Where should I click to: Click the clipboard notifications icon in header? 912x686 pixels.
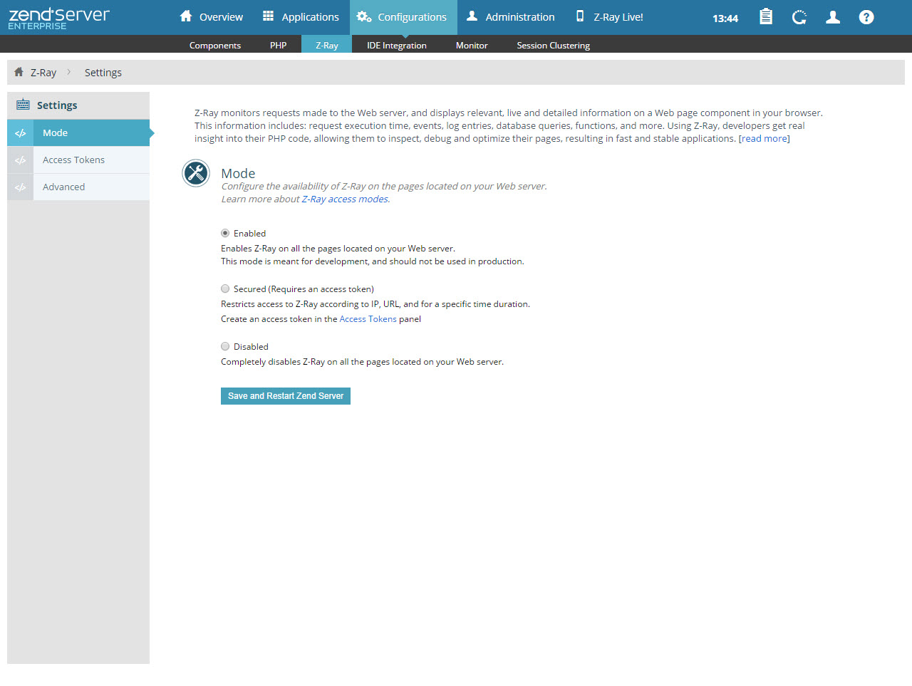tap(766, 17)
